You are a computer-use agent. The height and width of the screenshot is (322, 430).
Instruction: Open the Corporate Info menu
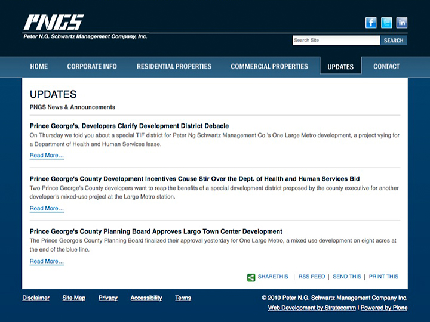(92, 66)
